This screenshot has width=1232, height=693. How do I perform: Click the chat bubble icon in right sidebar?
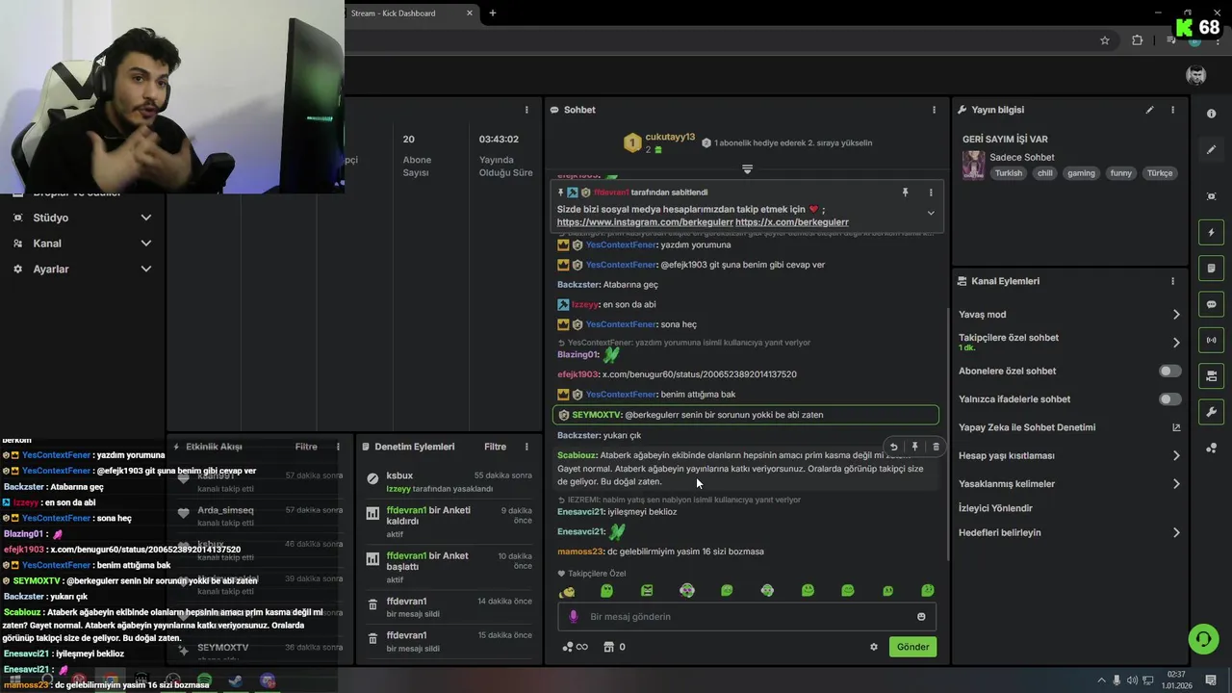[1211, 304]
